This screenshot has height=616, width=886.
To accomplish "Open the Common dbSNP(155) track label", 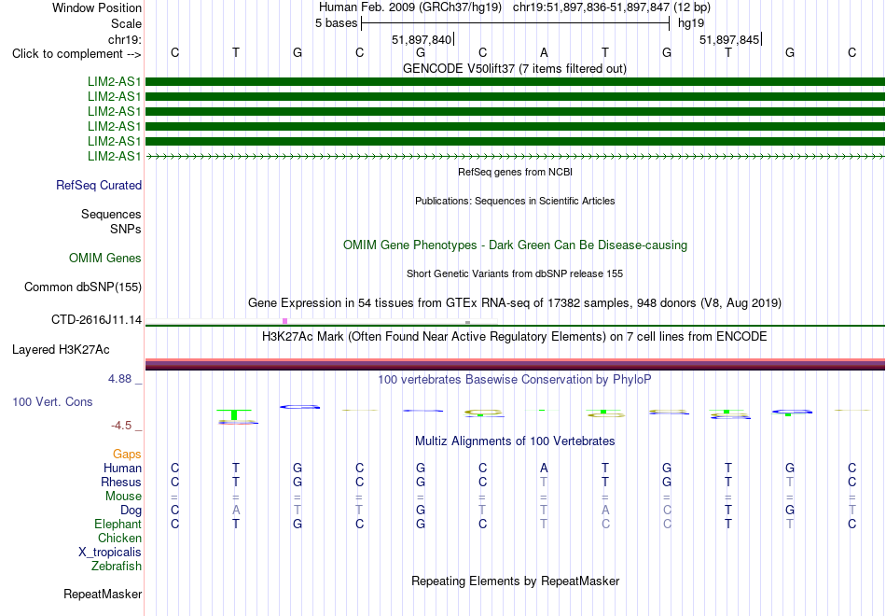I will point(82,287).
